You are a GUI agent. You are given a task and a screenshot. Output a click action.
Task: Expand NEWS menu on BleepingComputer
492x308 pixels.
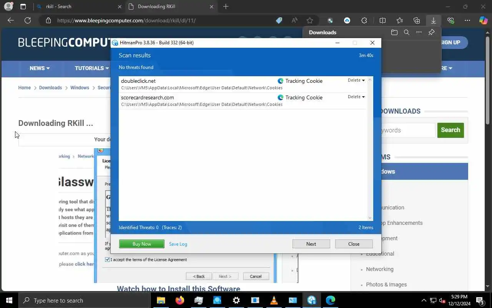pos(40,68)
